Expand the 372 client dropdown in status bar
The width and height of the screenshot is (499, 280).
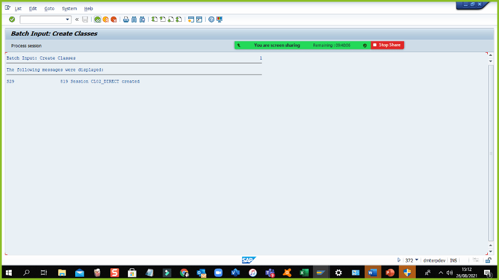[417, 260]
